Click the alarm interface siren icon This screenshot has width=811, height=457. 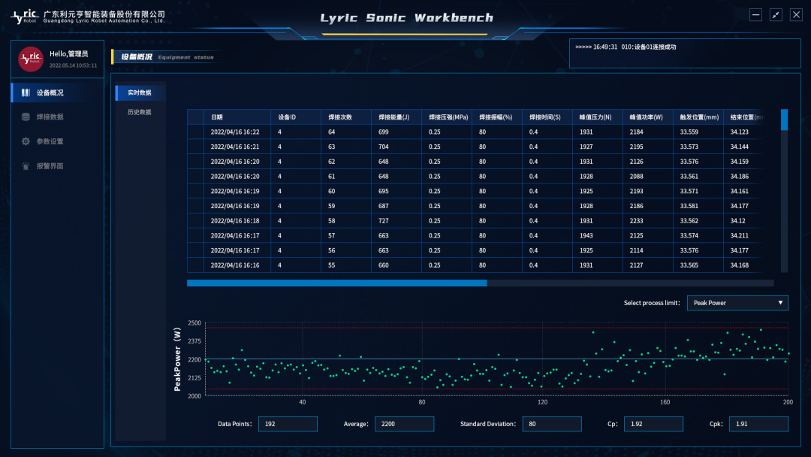click(26, 166)
